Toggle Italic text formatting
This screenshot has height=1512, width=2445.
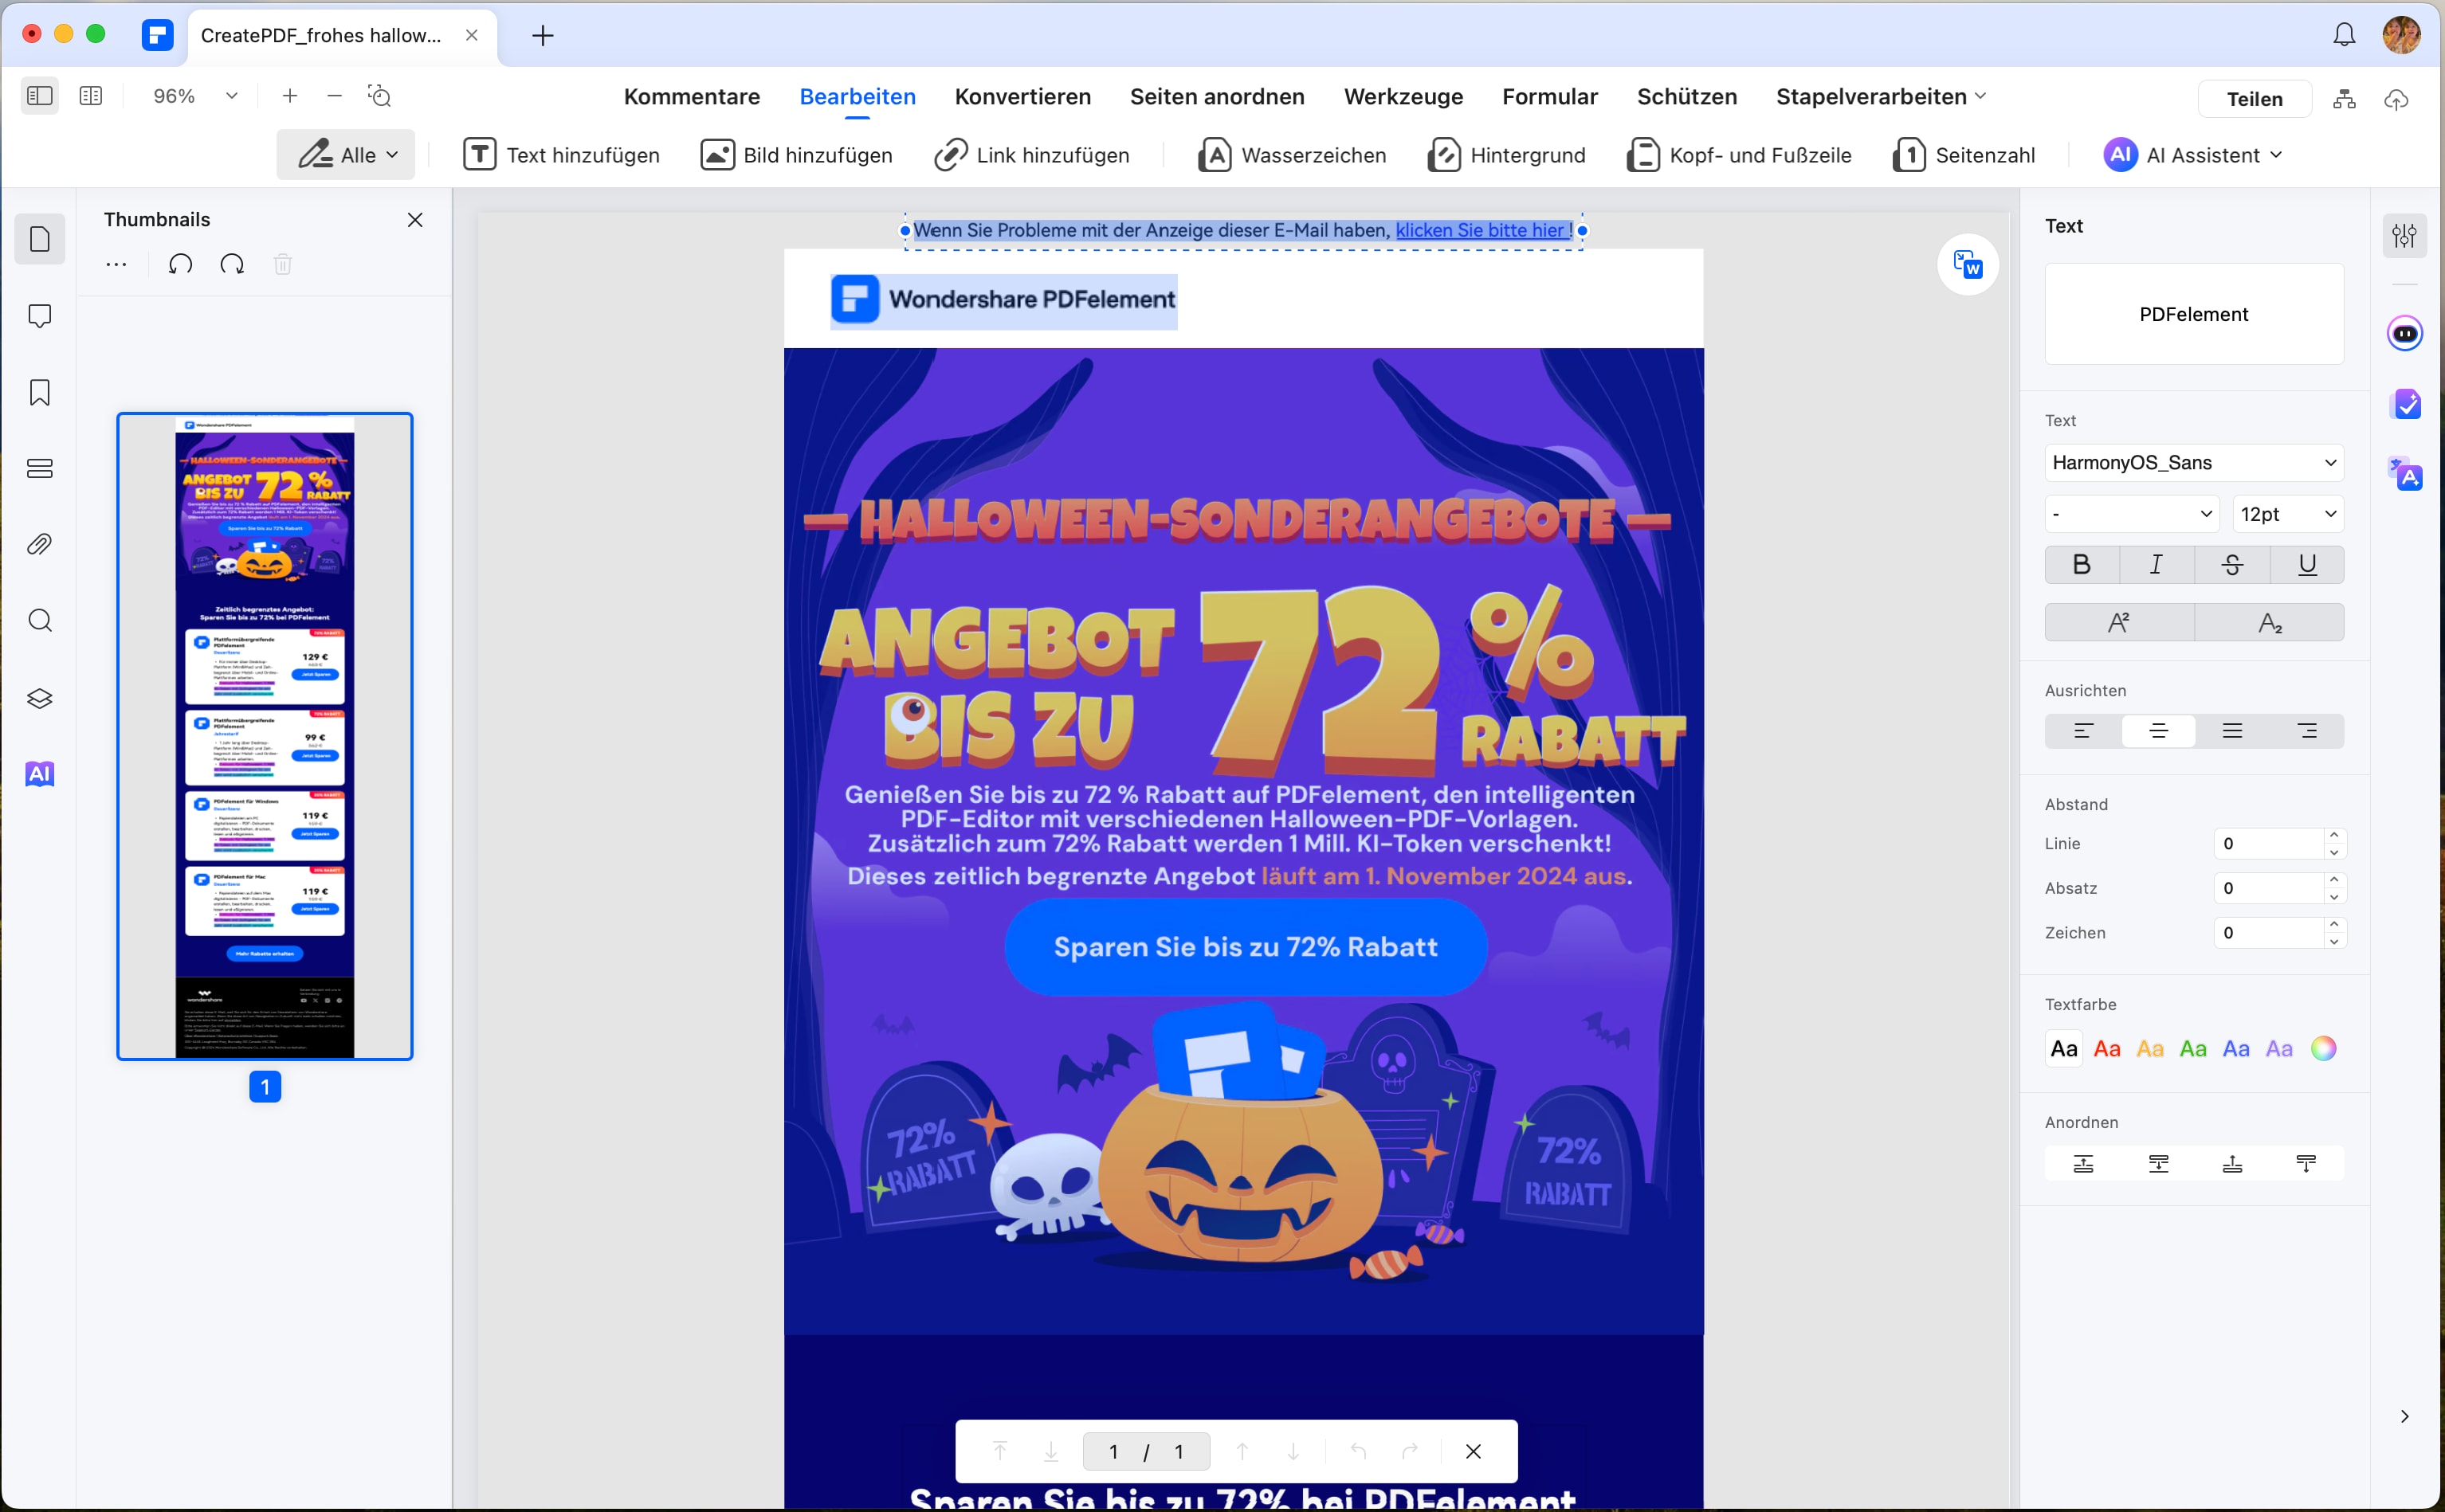point(2156,565)
